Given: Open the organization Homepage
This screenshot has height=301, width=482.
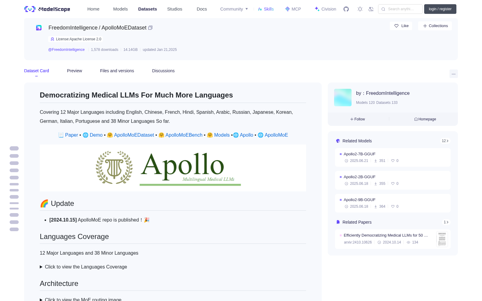Looking at the screenshot, I should click(425, 119).
